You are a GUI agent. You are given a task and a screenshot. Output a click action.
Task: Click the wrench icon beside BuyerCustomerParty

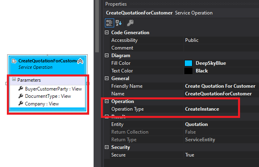tap(21, 89)
